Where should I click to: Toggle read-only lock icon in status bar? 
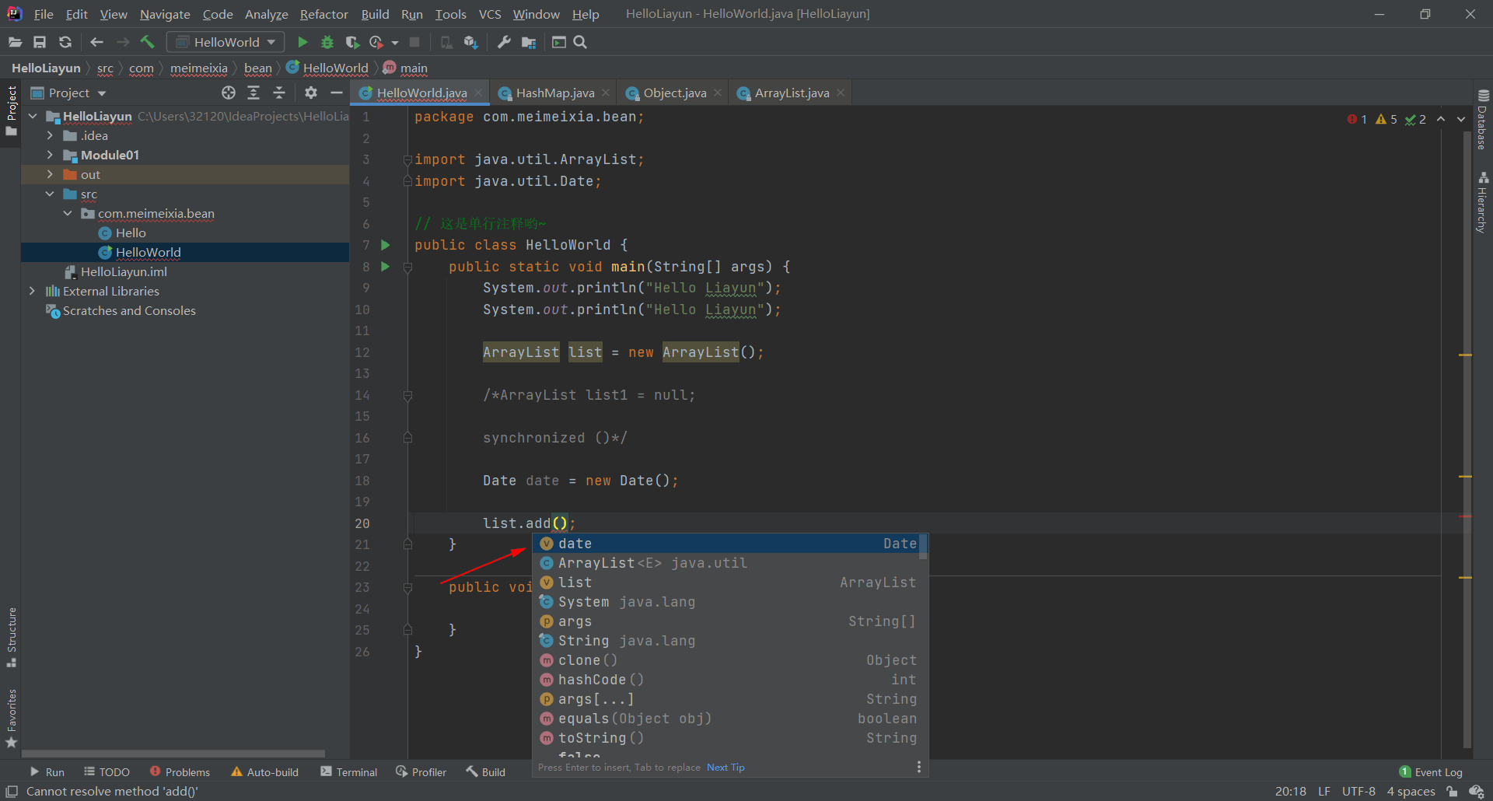(1452, 792)
